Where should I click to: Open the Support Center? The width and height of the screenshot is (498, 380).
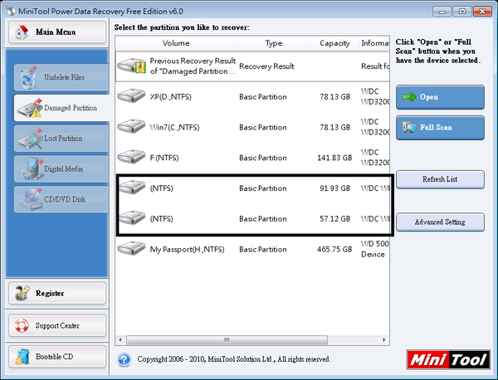tap(57, 326)
